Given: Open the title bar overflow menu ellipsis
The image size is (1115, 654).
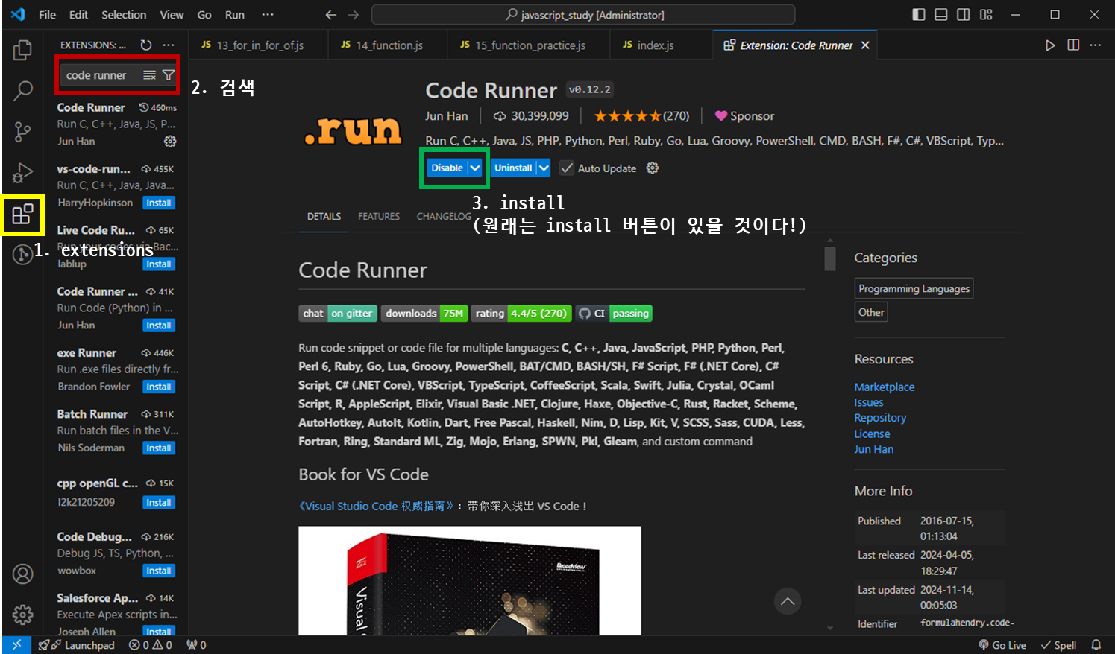Looking at the screenshot, I should tap(268, 15).
